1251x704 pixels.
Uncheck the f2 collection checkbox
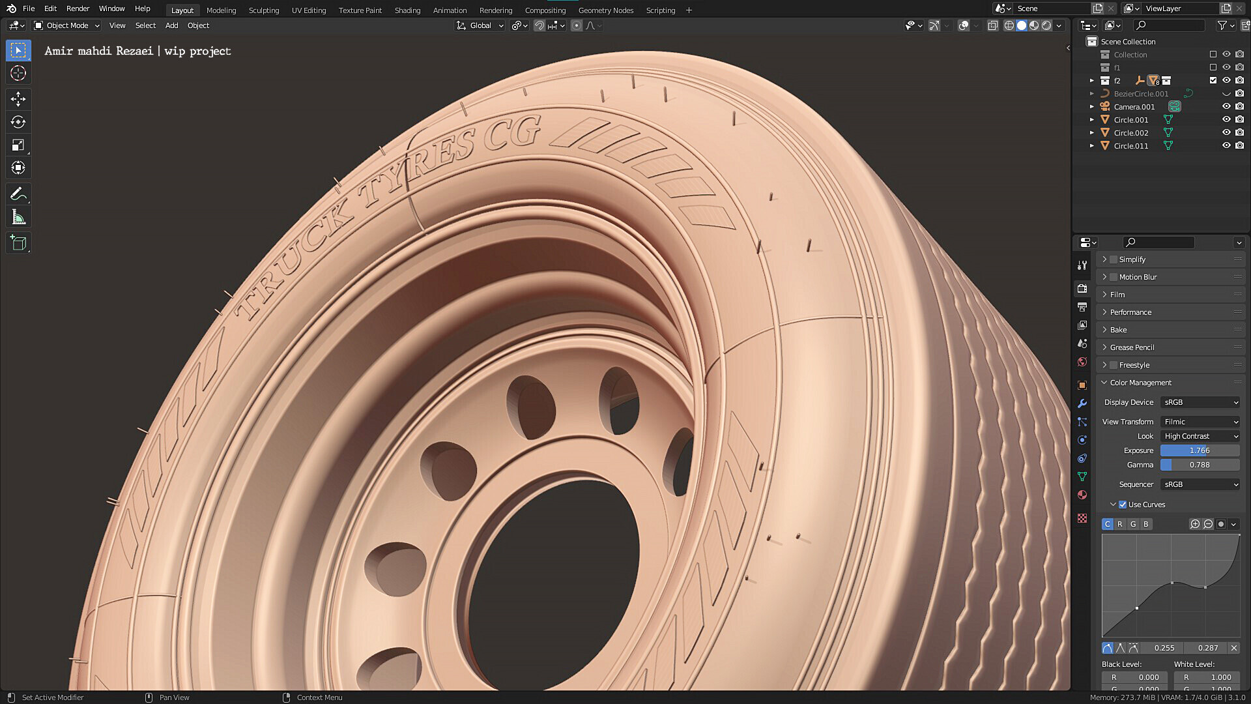click(1213, 80)
